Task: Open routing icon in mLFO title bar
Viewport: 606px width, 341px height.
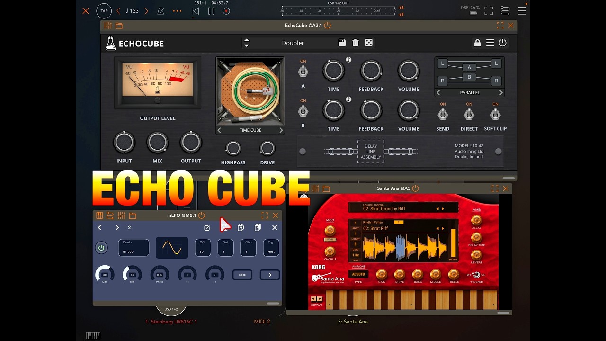Action: coord(110,215)
